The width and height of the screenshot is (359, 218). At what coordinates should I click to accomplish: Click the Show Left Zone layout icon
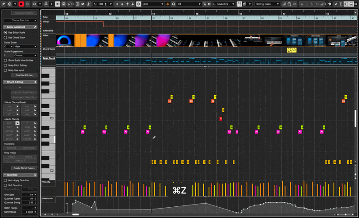346,4
